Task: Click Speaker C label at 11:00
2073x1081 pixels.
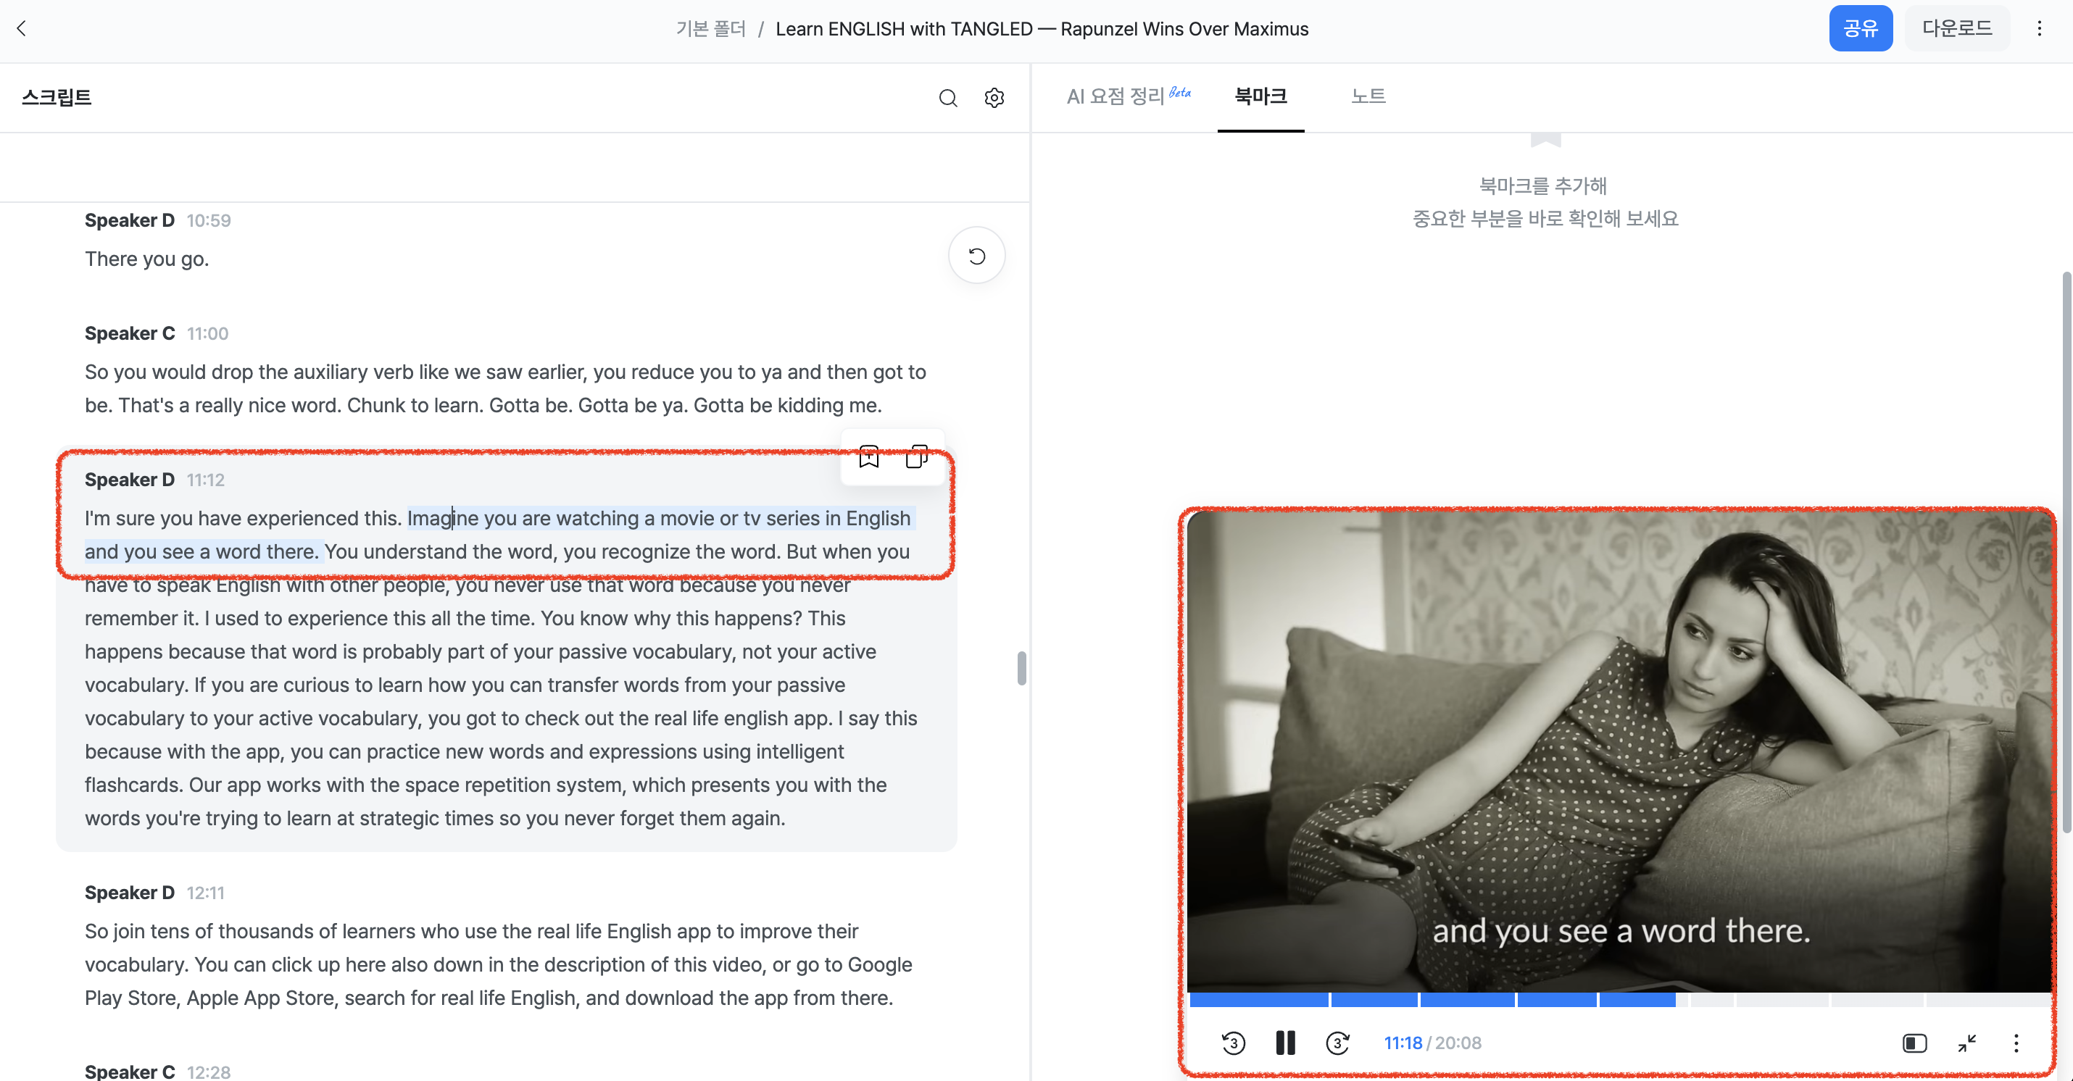Action: point(130,334)
